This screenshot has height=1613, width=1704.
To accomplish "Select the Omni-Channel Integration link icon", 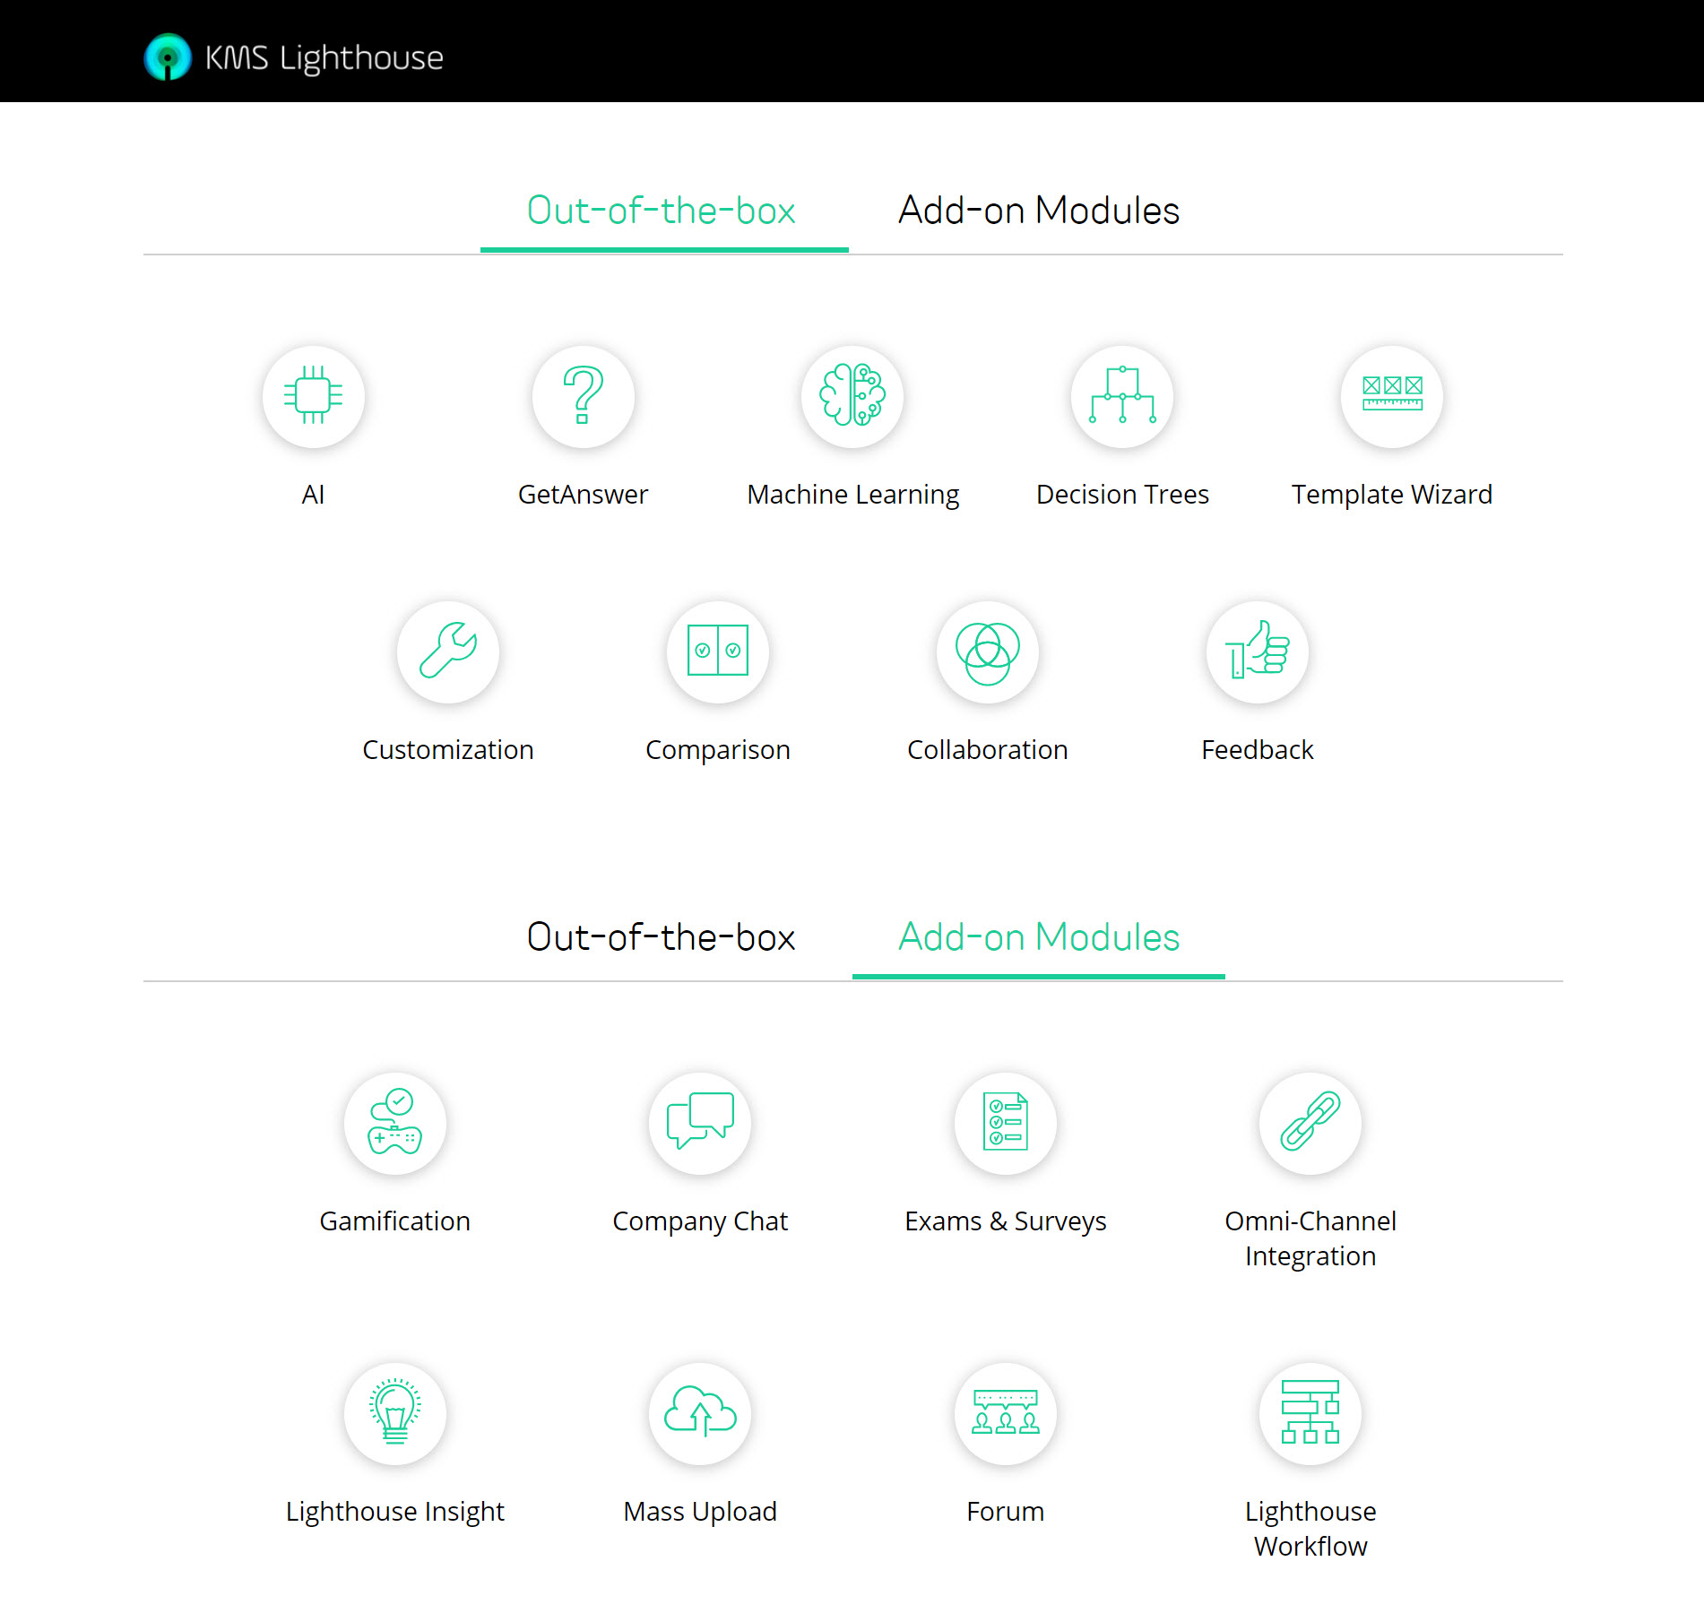I will coord(1310,1123).
